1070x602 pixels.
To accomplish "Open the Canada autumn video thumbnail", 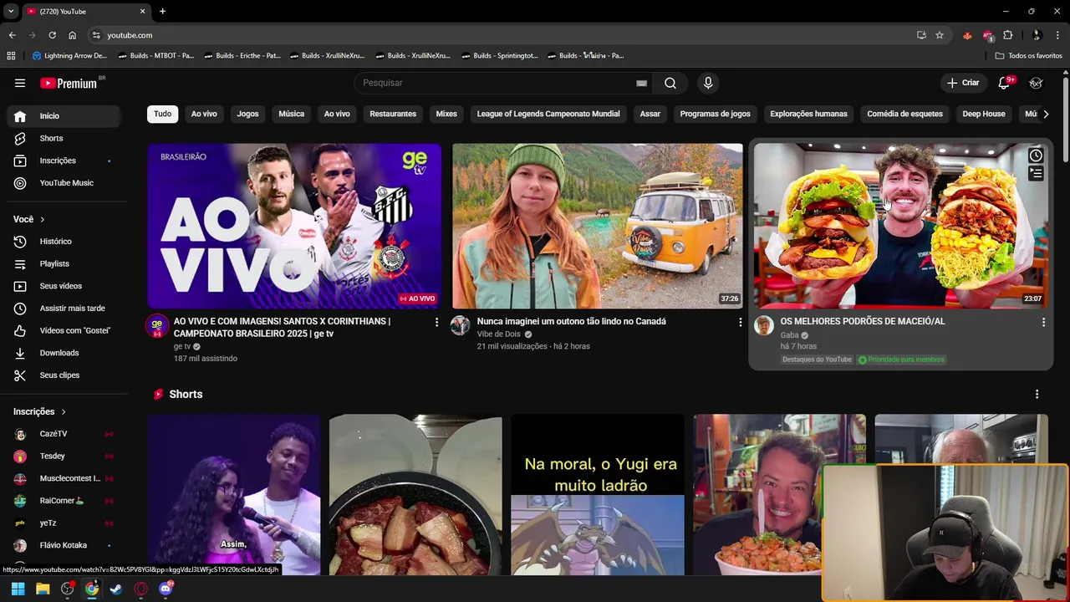I will [x=597, y=226].
